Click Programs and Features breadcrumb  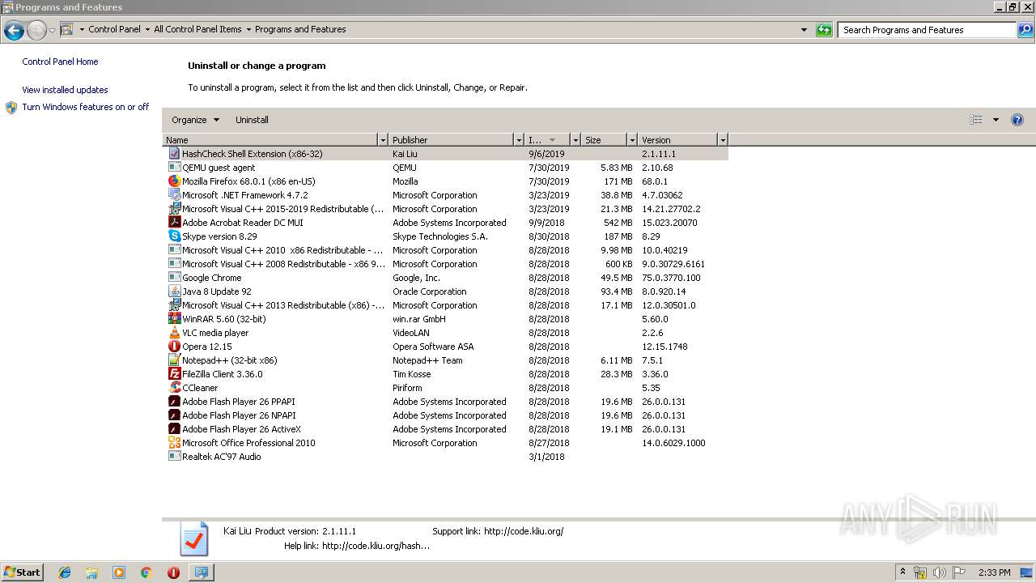tap(300, 29)
